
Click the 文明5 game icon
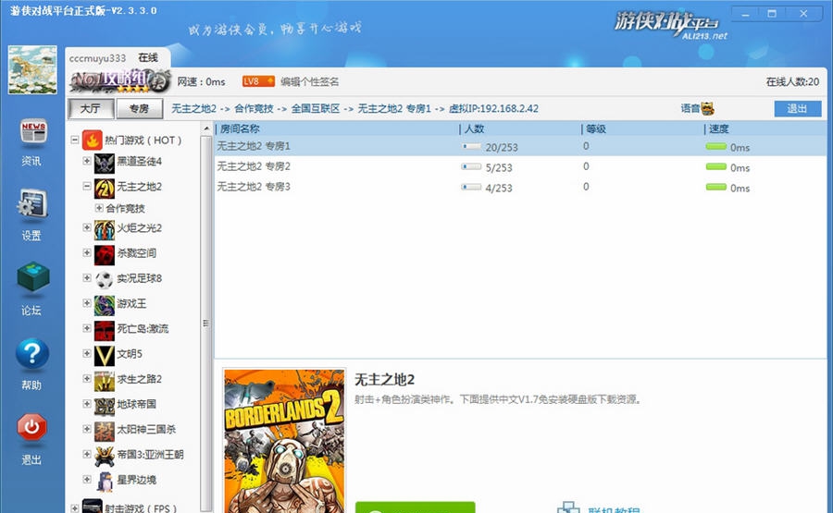pyautogui.click(x=104, y=356)
